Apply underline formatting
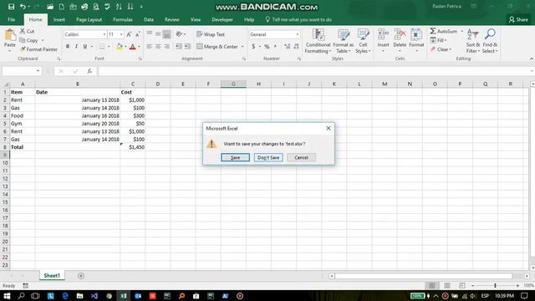 pos(85,47)
